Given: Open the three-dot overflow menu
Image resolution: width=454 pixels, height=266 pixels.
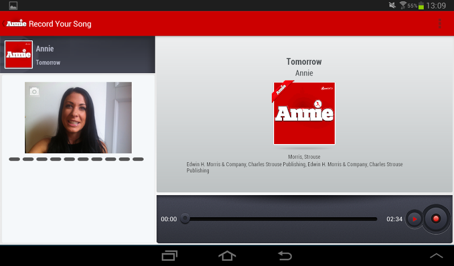Looking at the screenshot, I should 439,23.
